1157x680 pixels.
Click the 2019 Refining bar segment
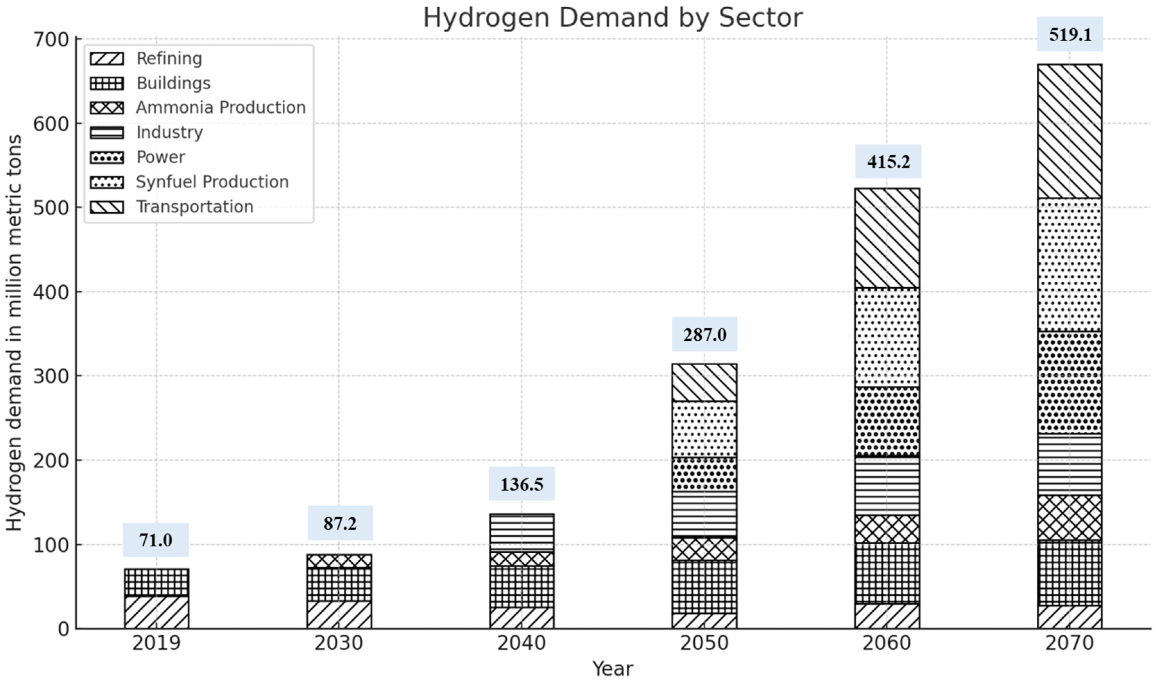[x=156, y=612]
